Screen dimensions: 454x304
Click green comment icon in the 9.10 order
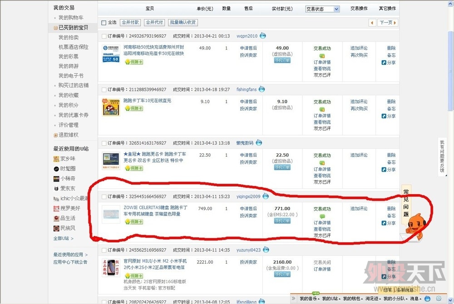coord(322,109)
